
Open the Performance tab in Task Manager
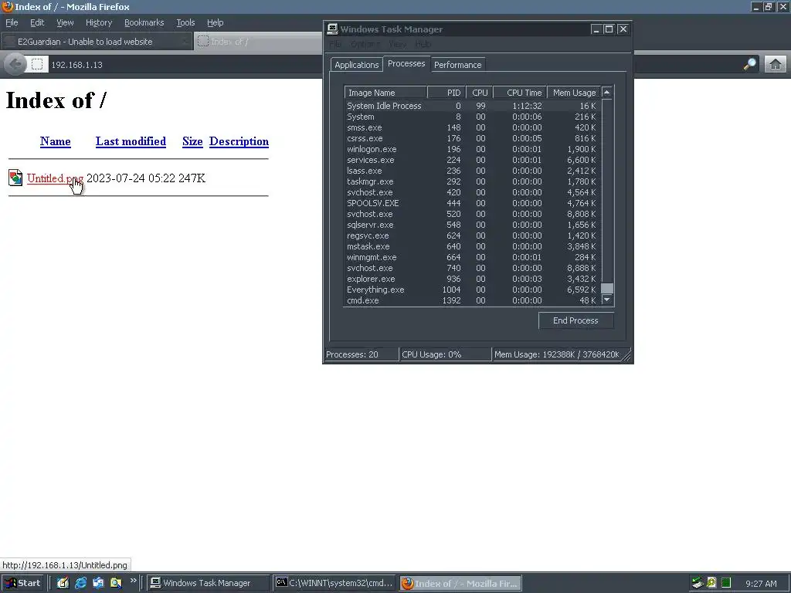(457, 65)
